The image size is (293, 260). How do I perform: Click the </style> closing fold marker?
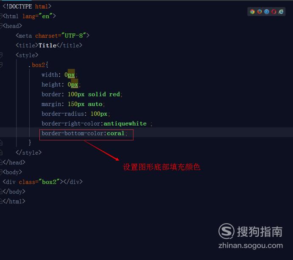click(1, 153)
